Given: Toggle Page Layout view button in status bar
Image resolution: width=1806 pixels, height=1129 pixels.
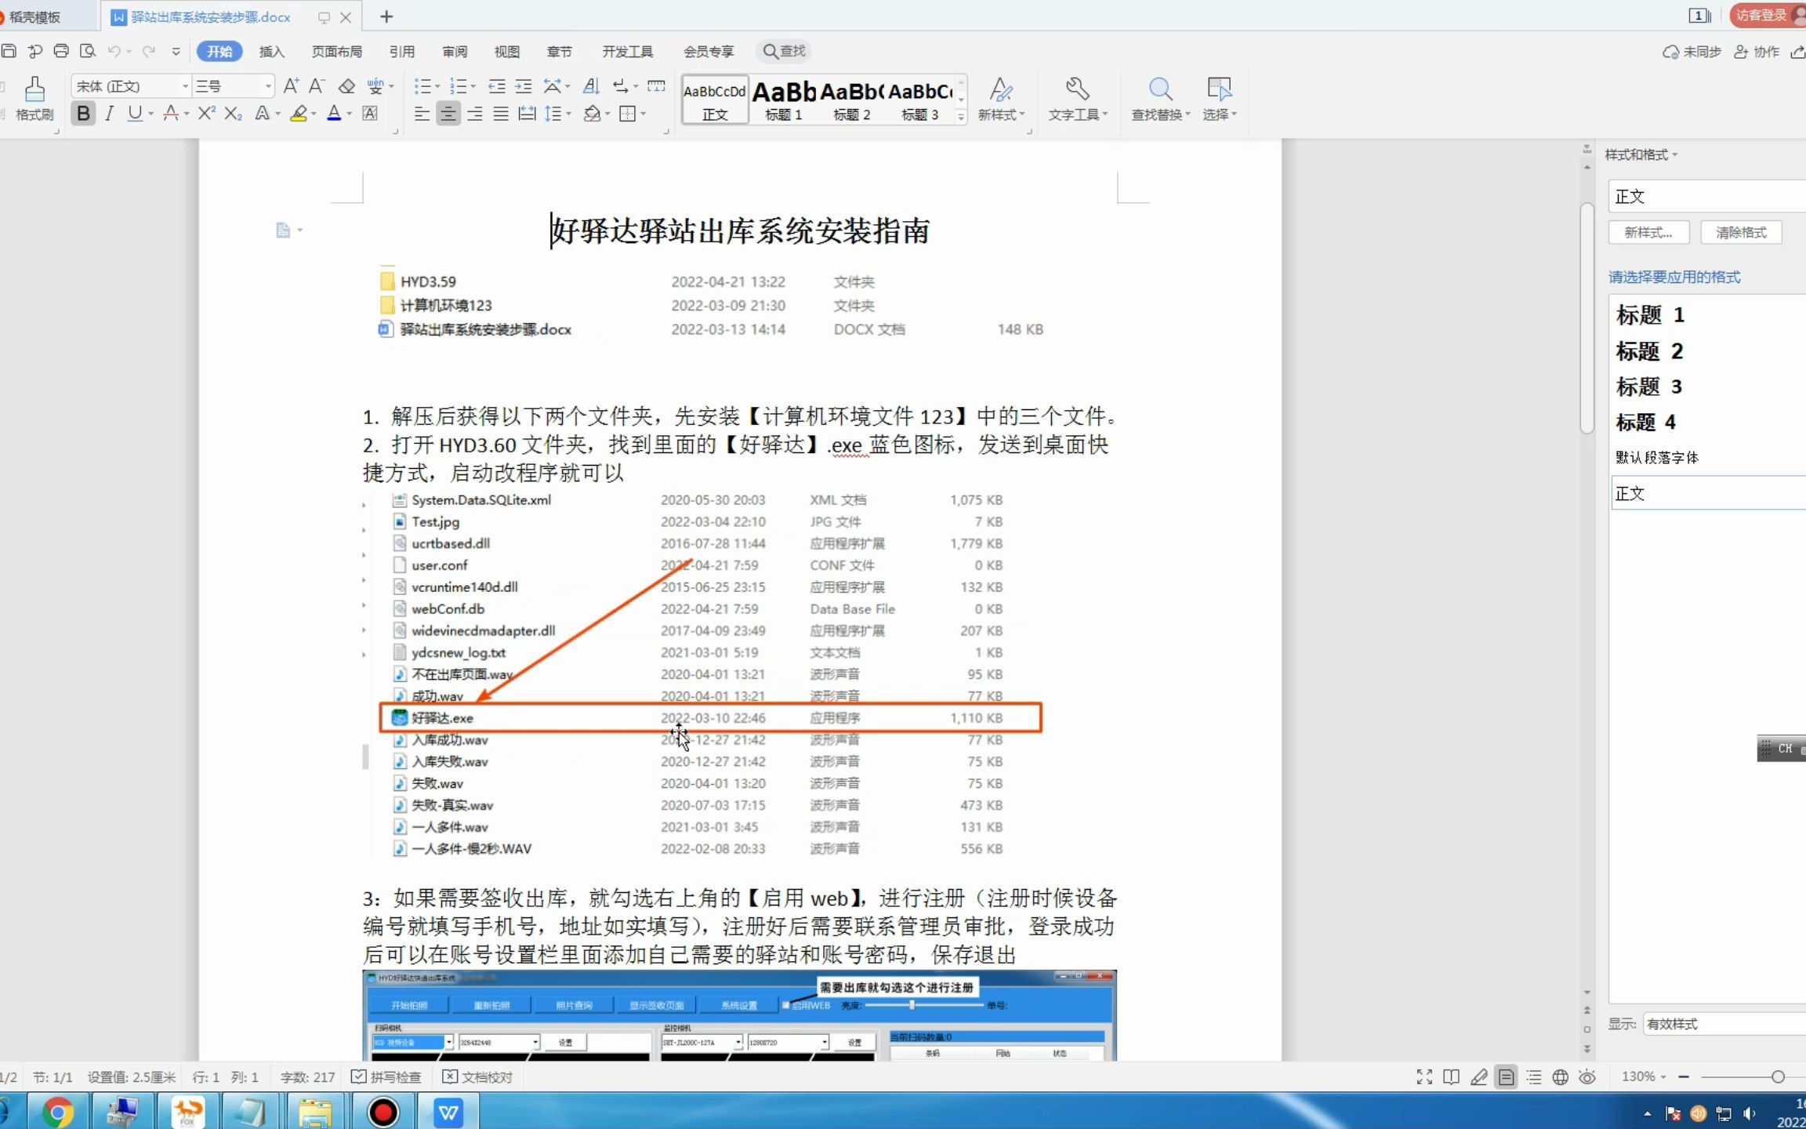Looking at the screenshot, I should coord(1506,1077).
